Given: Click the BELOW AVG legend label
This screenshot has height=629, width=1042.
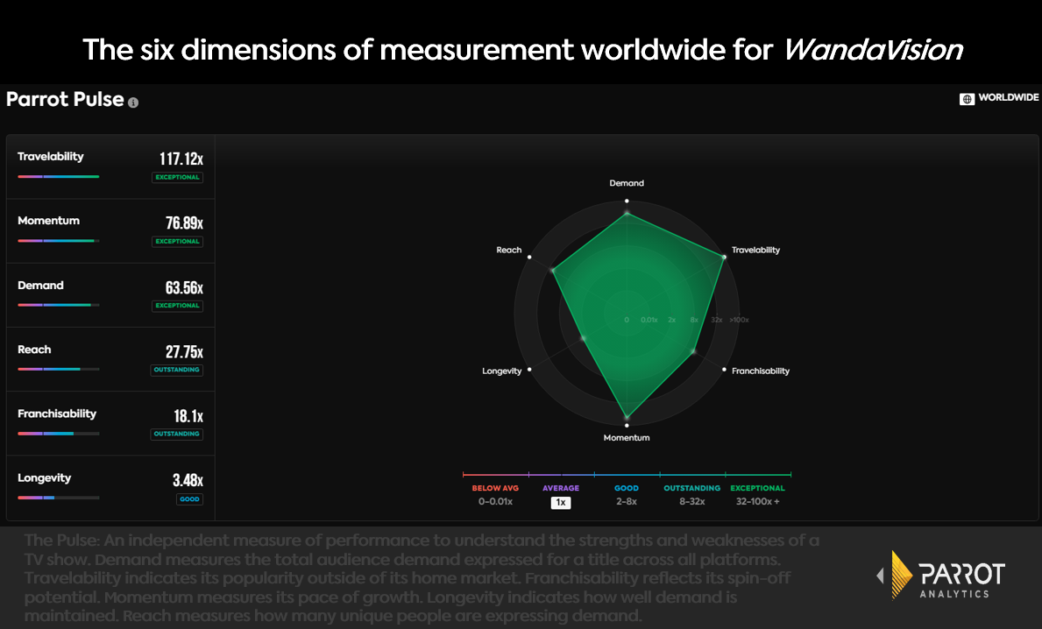Looking at the screenshot, I should click(495, 488).
